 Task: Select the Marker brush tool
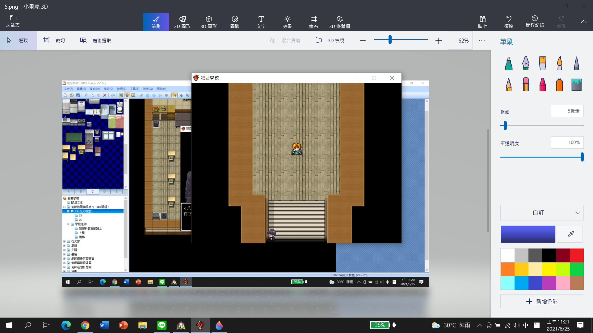(x=508, y=63)
